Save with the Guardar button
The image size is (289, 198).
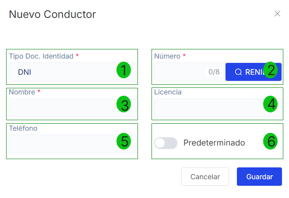[x=260, y=177]
